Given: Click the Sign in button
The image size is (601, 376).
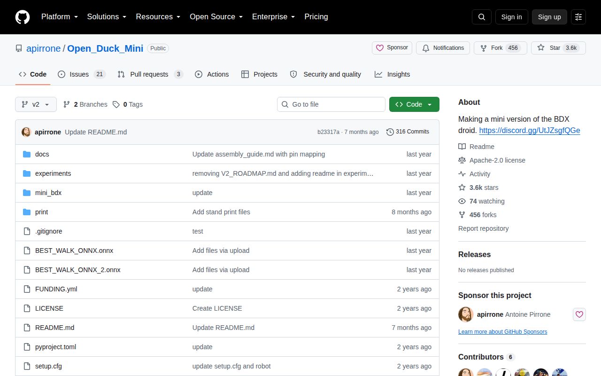Looking at the screenshot, I should pyautogui.click(x=511, y=17).
